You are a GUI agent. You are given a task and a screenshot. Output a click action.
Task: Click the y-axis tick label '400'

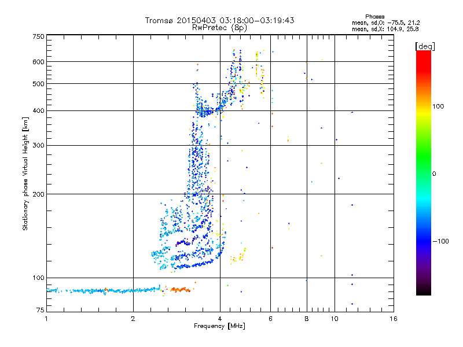[x=38, y=110]
